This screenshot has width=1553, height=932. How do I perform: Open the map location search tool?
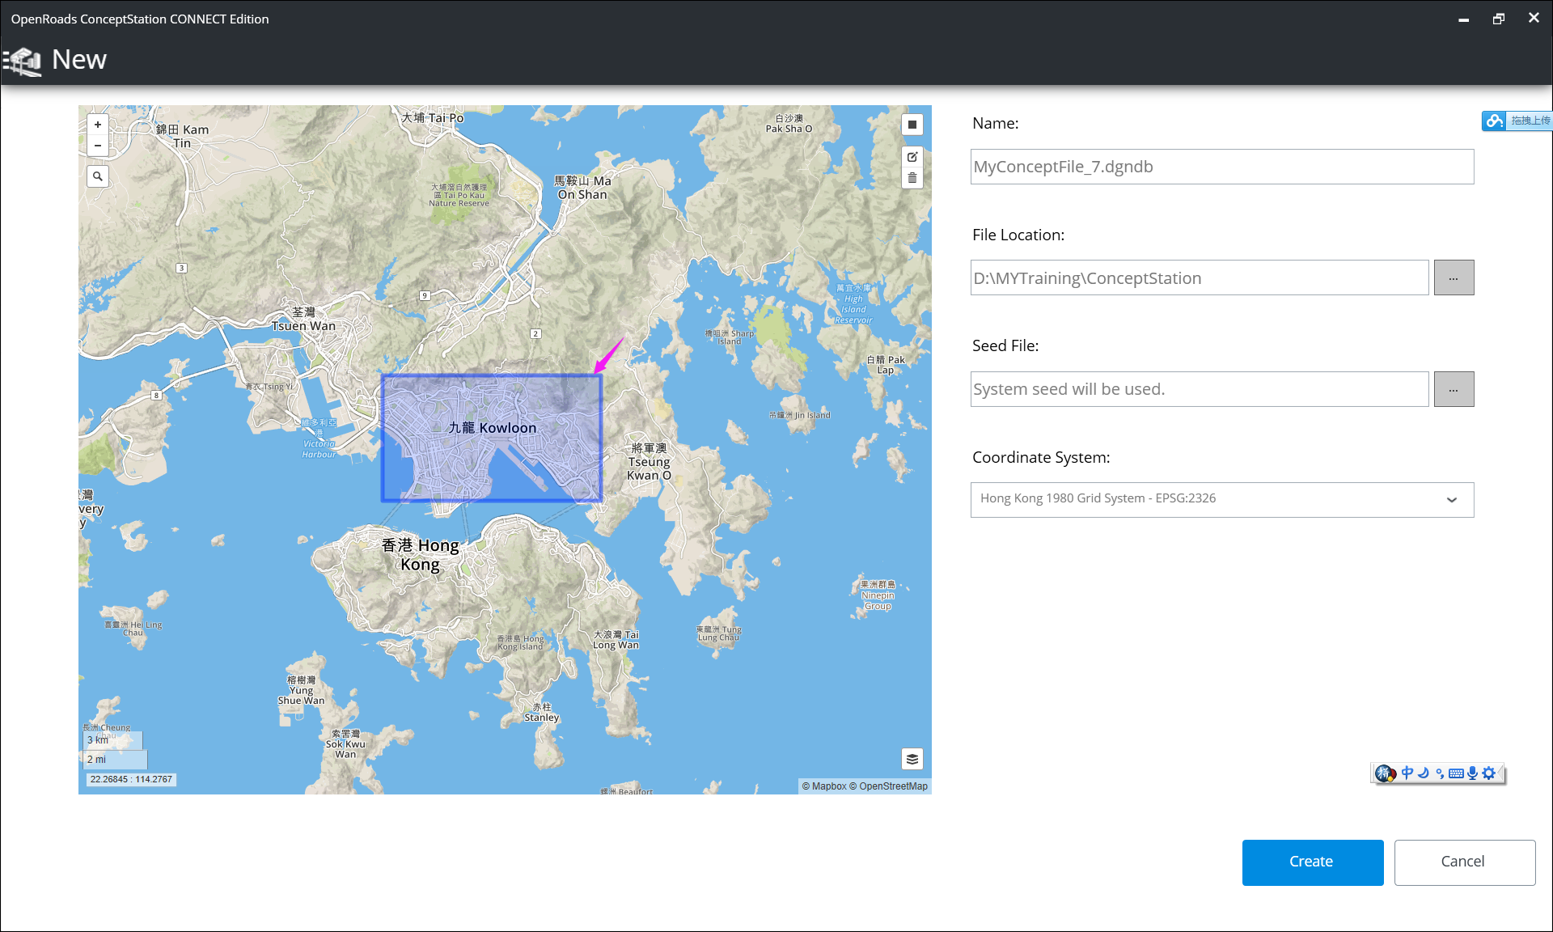[x=98, y=176]
